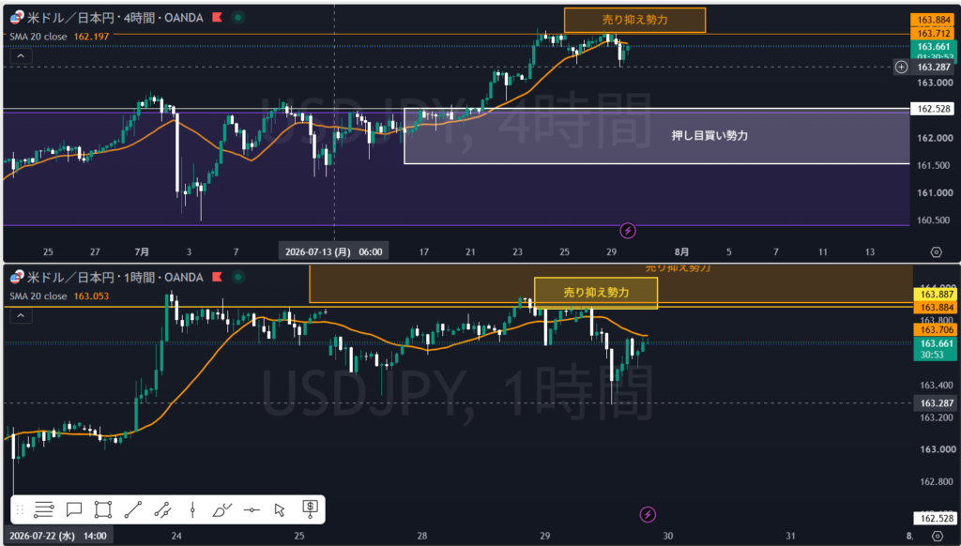Screen dimensions: 961x546
Task: Collapse the 1-hour chart indicator legend
Action: [21, 315]
